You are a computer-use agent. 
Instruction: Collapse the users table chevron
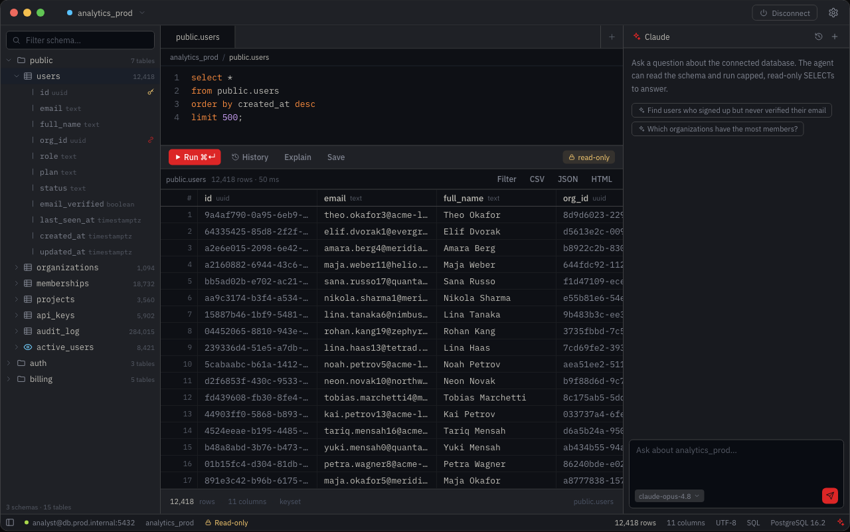(17, 76)
